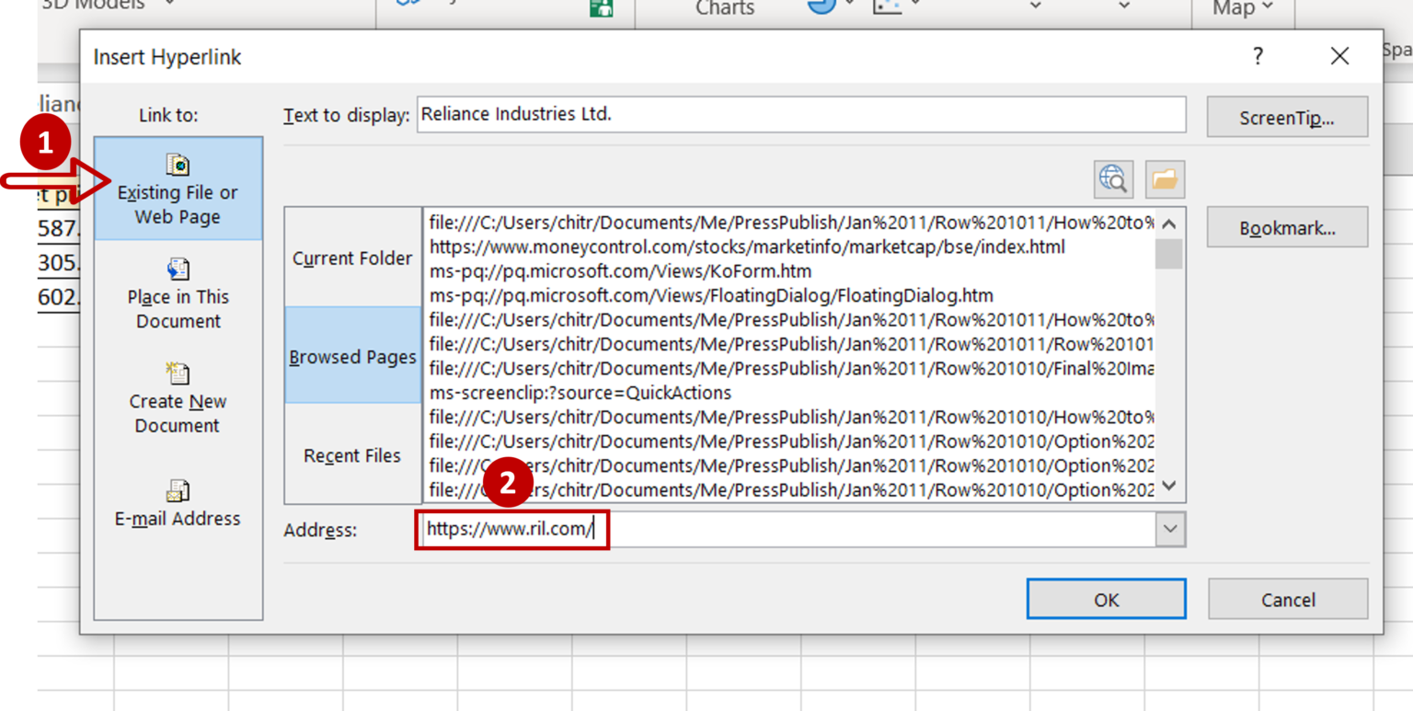
Task: Open the Browse for File folder icon
Action: click(x=1165, y=178)
